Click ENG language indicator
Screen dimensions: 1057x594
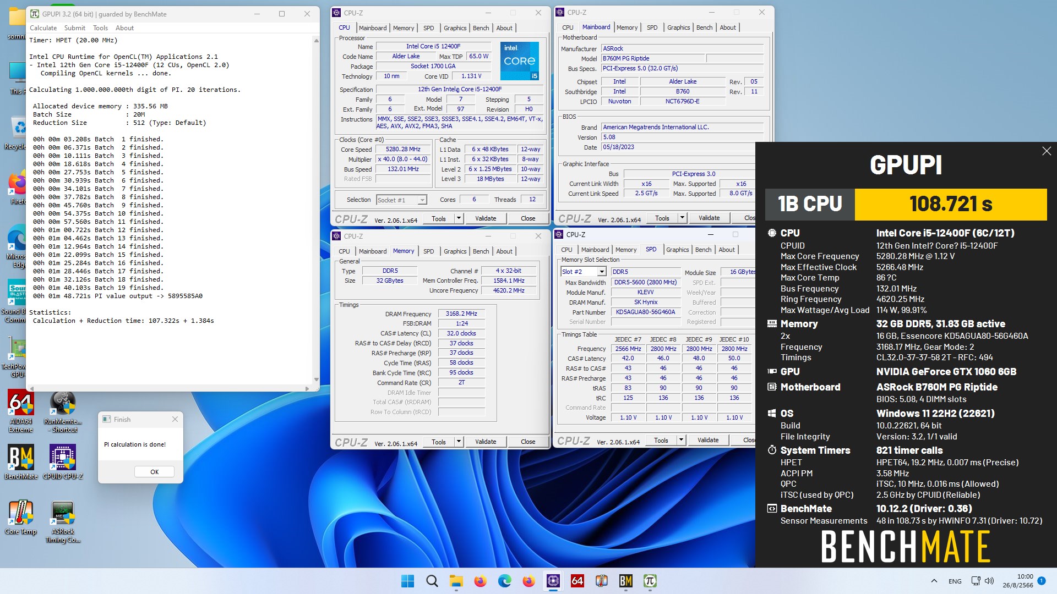point(955,581)
